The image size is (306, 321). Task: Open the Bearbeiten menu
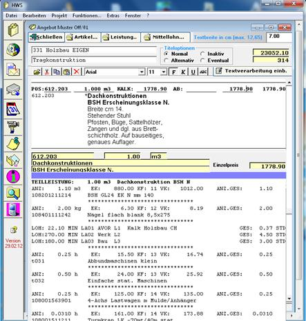[x=34, y=16]
